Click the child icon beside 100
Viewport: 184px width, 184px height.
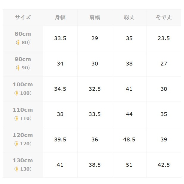coord(17,93)
